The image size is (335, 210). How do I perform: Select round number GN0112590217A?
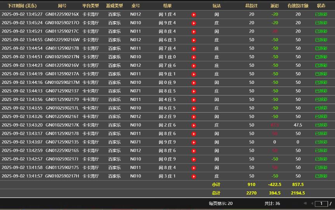pos(62,74)
